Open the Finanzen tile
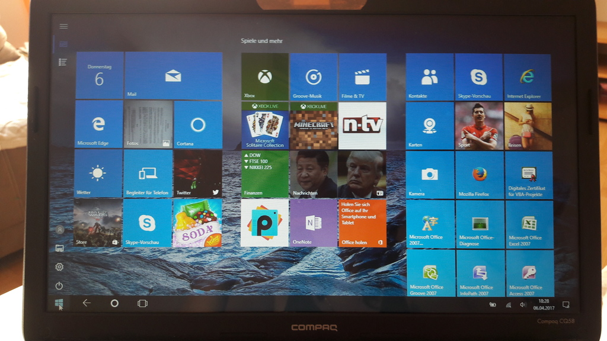This screenshot has height=341, width=607. [265, 175]
